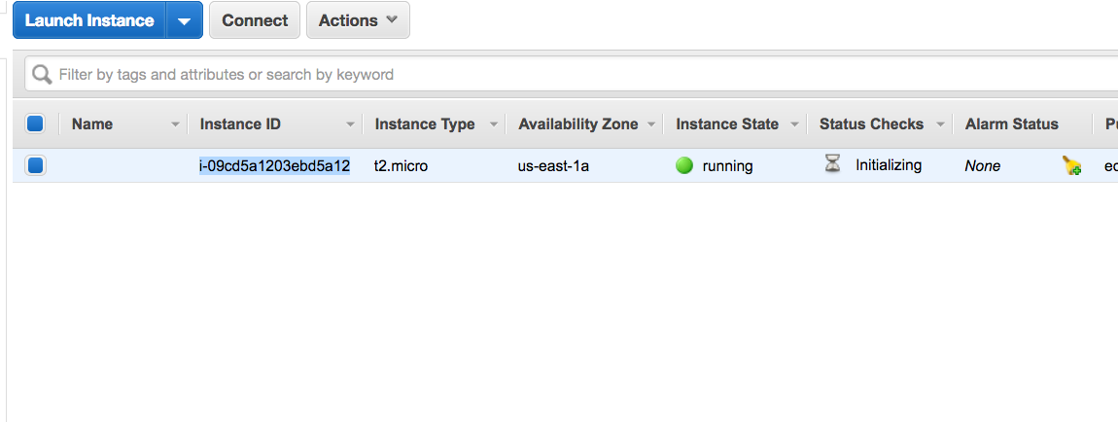Open the Availability Zone column dropdown arrow
This screenshot has height=422, width=1118.
pos(651,124)
